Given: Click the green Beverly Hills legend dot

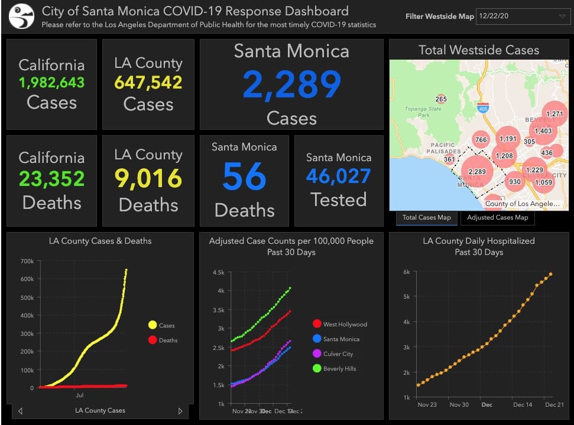Looking at the screenshot, I should click(x=317, y=368).
